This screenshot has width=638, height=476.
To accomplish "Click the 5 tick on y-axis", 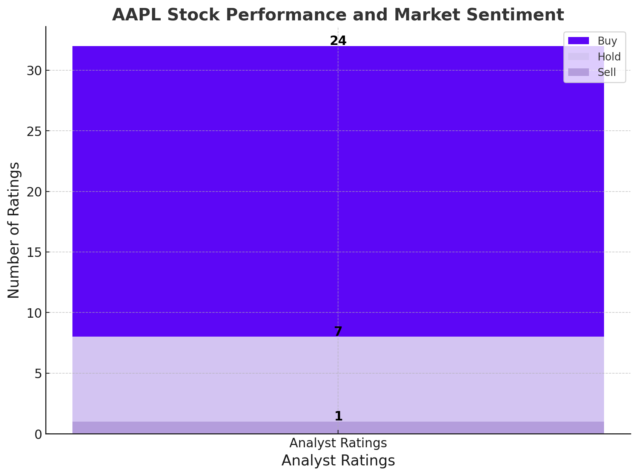I will (x=38, y=374).
